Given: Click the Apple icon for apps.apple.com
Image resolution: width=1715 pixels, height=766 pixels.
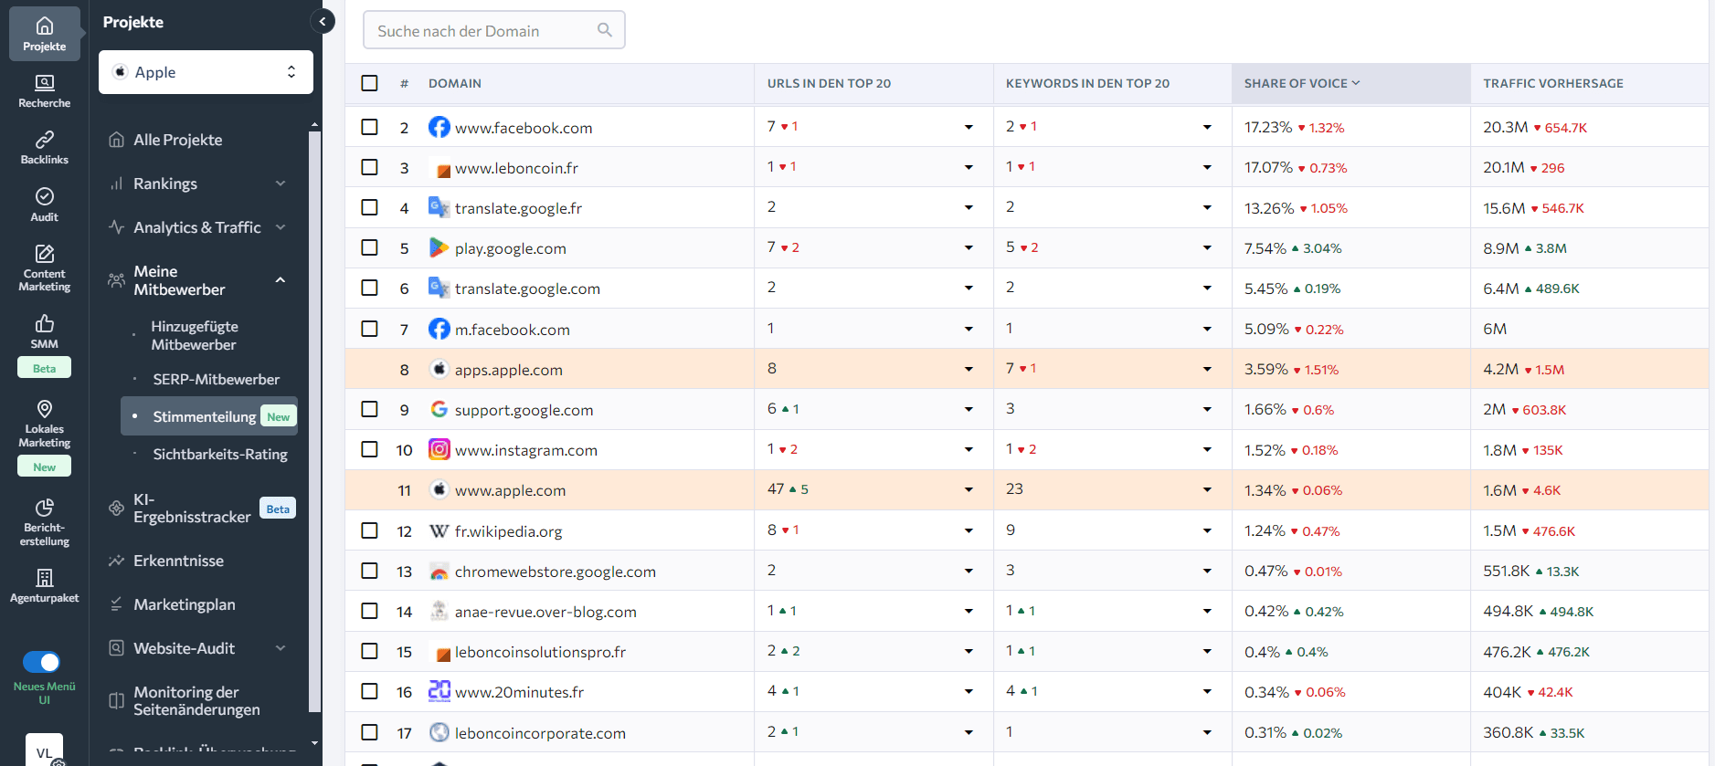Looking at the screenshot, I should 439,369.
